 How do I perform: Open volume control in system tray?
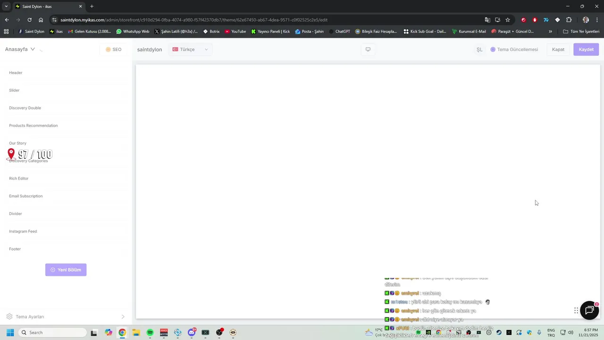click(x=570, y=332)
